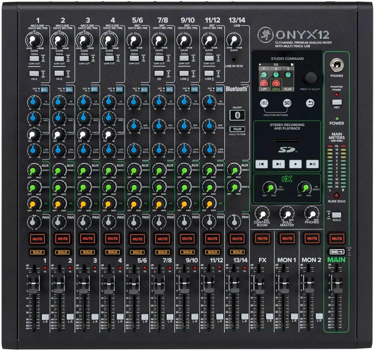Mute channel 5/6

(x=138, y=239)
